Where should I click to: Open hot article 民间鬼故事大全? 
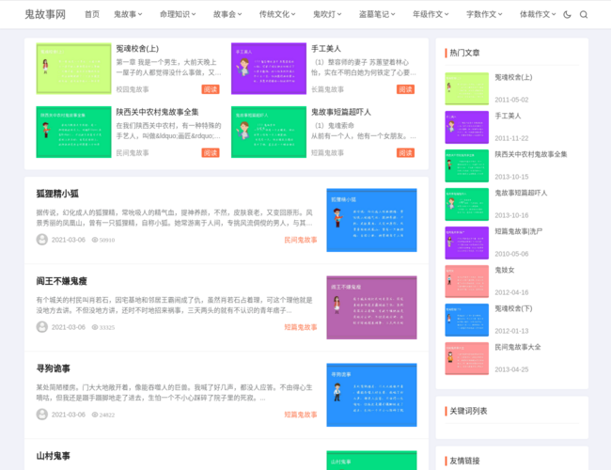518,347
